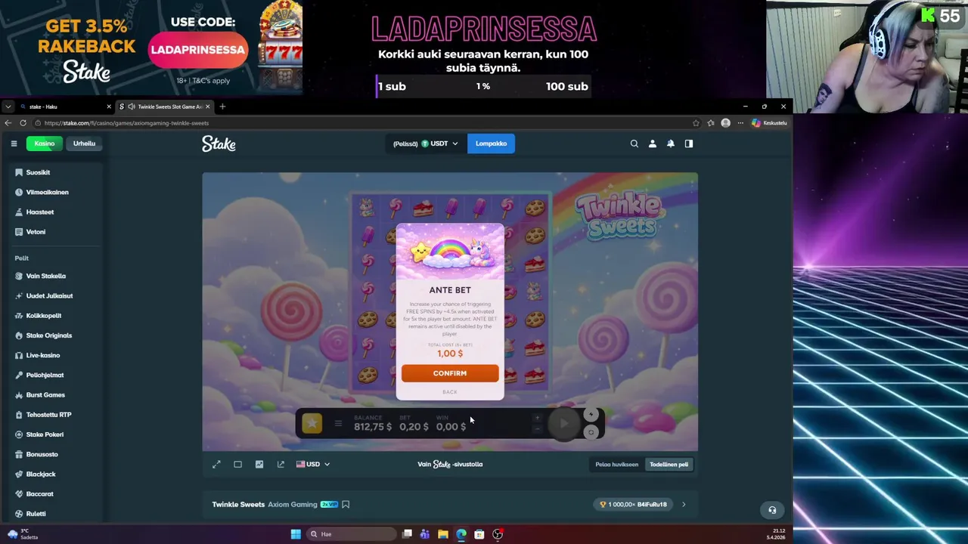Start spin with the play button

(x=563, y=423)
